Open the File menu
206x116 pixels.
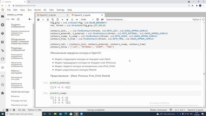(x=9, y=10)
